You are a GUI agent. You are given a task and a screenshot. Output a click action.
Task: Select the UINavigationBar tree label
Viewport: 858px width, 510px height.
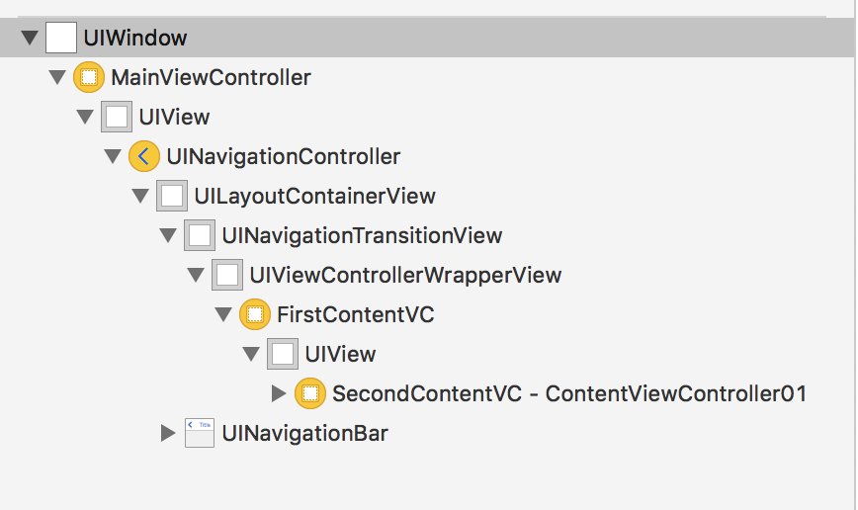click(304, 433)
